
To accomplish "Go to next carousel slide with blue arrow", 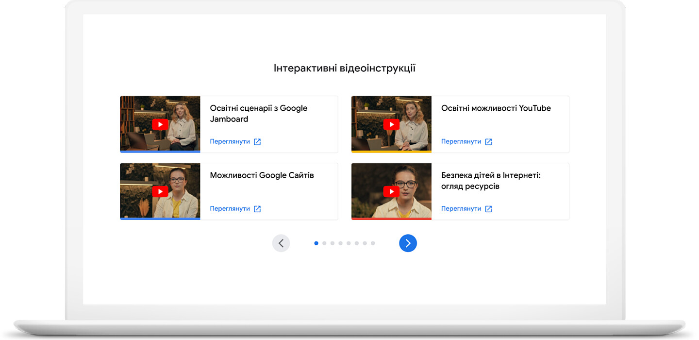I will point(408,243).
